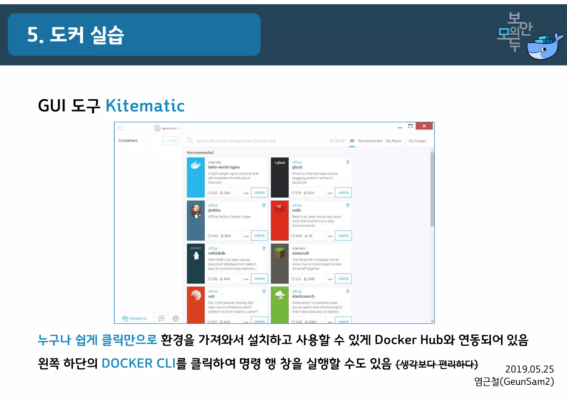Image resolution: width=567 pixels, height=401 pixels.
Task: Click NEW container button
Action: click(171, 141)
